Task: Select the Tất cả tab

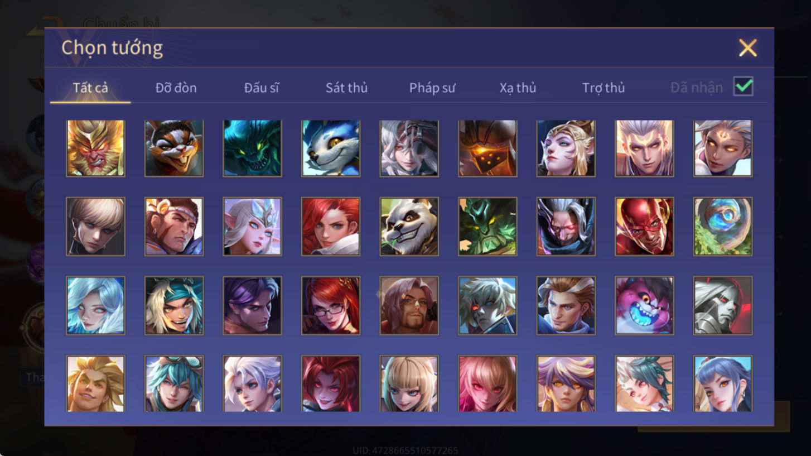Action: [x=90, y=88]
